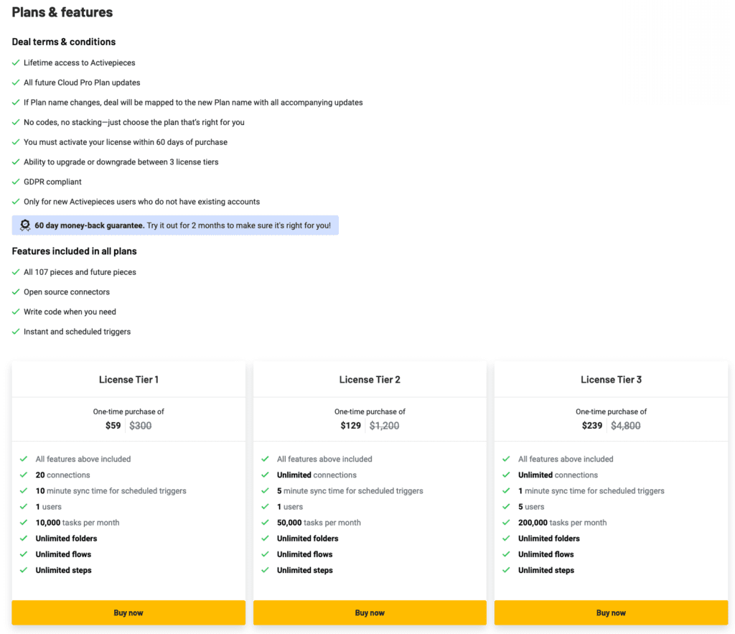The height and width of the screenshot is (634, 735).
Task: Click the checkmark beside Open source connectors
Action: tap(16, 292)
